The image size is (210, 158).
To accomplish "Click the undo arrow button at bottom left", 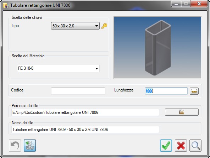I will [x=15, y=146].
